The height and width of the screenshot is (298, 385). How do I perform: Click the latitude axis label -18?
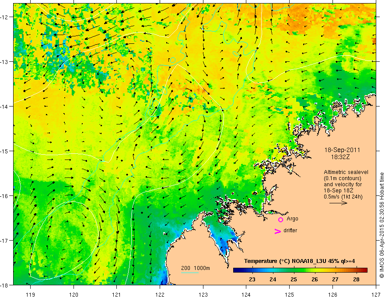(x=5, y=285)
